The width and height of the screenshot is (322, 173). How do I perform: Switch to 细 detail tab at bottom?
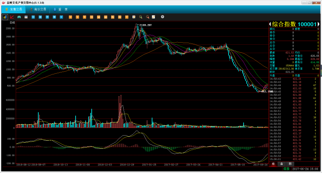273,164
